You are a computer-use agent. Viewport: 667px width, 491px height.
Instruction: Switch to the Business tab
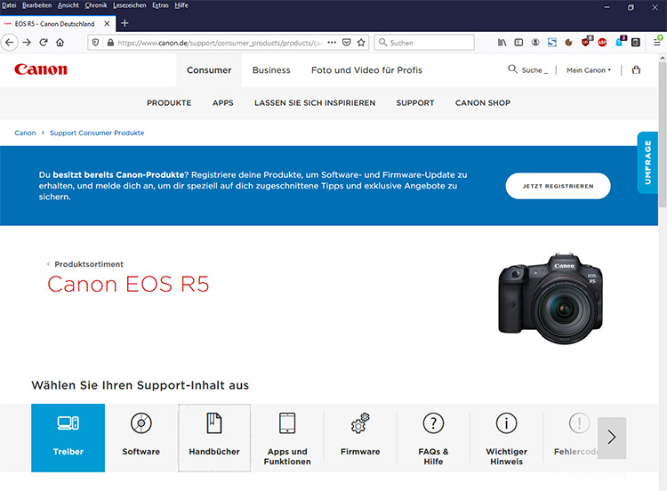(271, 70)
